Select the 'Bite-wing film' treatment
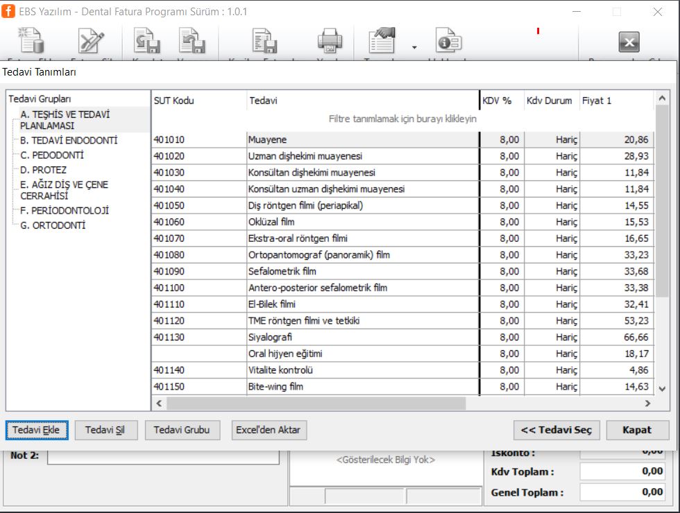The image size is (680, 513). click(402, 387)
